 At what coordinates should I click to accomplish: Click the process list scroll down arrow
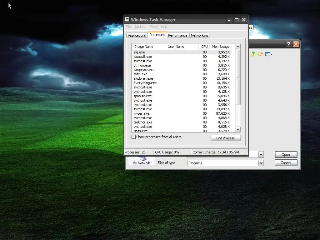(238, 129)
